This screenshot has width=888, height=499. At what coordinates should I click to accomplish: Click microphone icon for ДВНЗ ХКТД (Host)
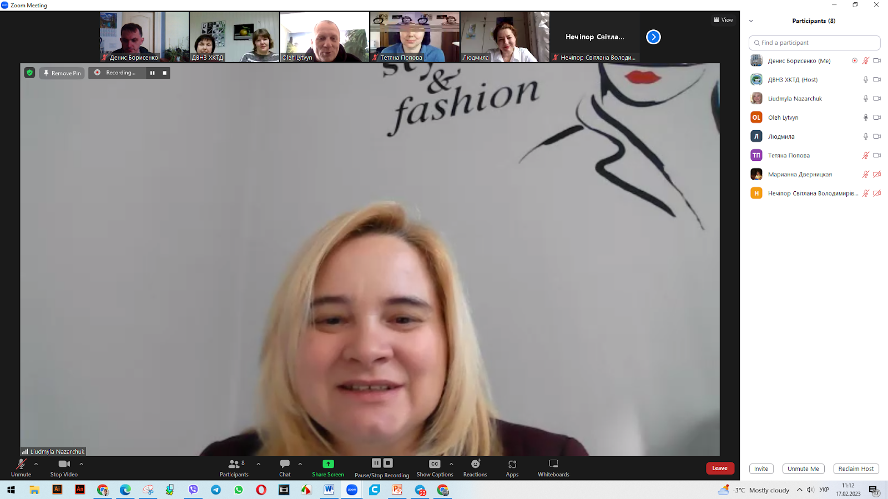[865, 80]
